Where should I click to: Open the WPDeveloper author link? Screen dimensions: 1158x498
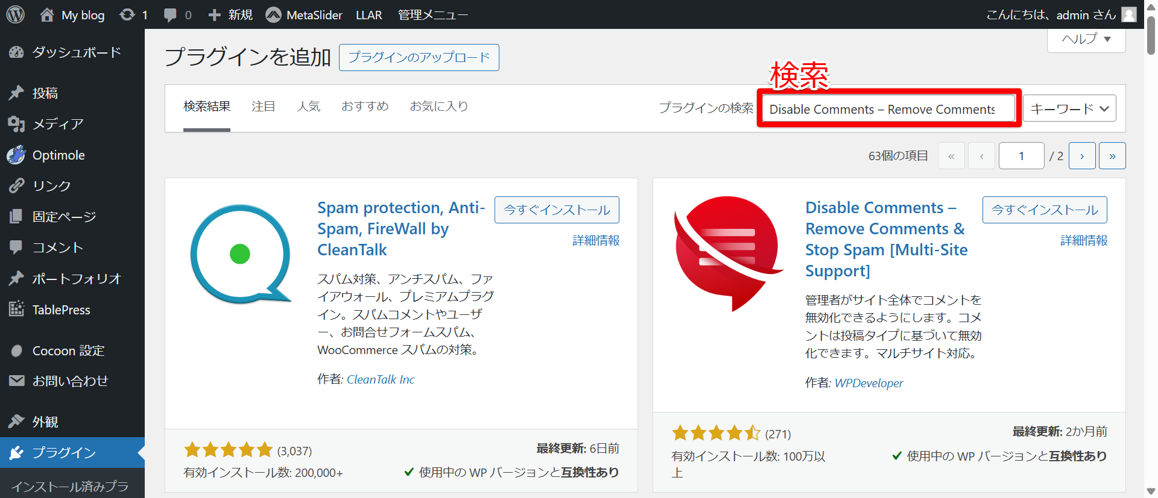click(868, 383)
